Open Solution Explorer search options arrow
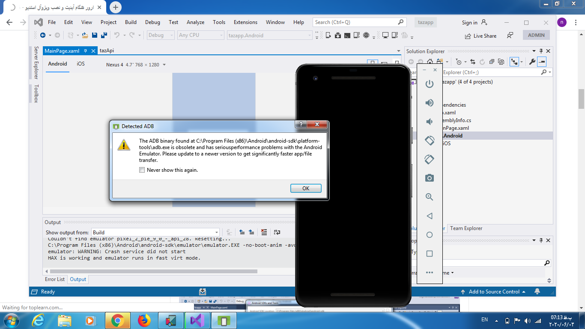Viewport: 585px width, 329px height. pos(550,72)
